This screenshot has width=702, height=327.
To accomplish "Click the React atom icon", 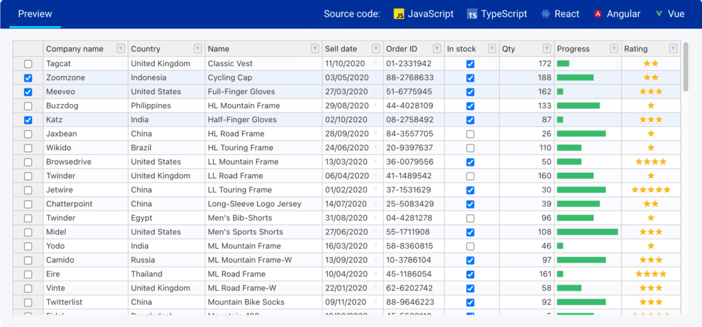I will [546, 14].
